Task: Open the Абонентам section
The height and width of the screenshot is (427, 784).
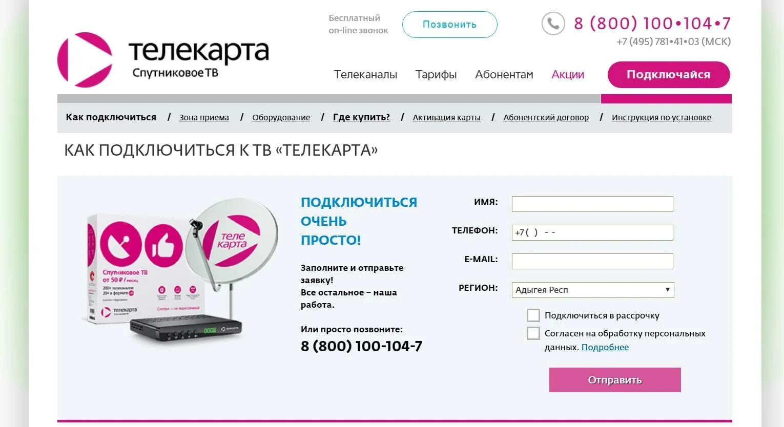Action: [504, 75]
